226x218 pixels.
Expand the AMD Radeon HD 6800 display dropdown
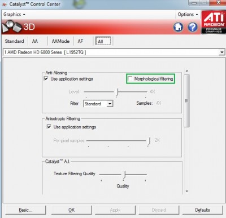click(x=222, y=52)
